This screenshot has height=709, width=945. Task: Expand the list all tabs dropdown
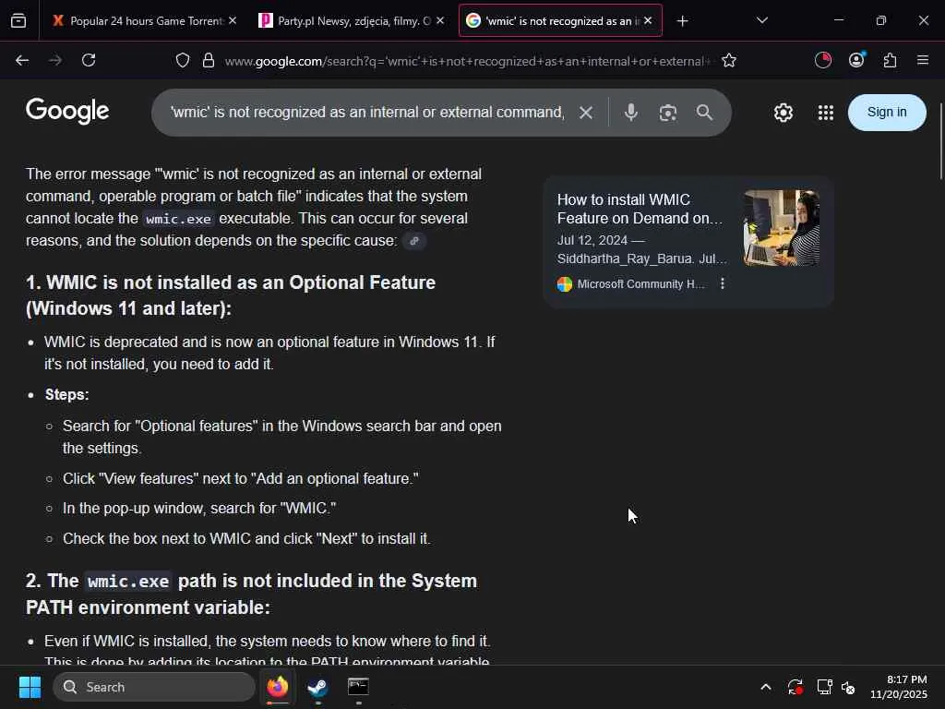coord(761,20)
